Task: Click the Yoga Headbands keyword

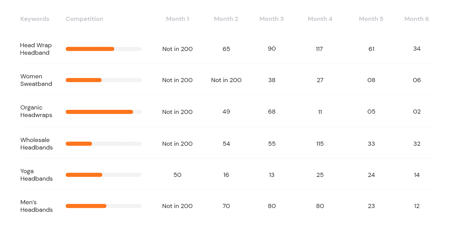Action: [36, 175]
